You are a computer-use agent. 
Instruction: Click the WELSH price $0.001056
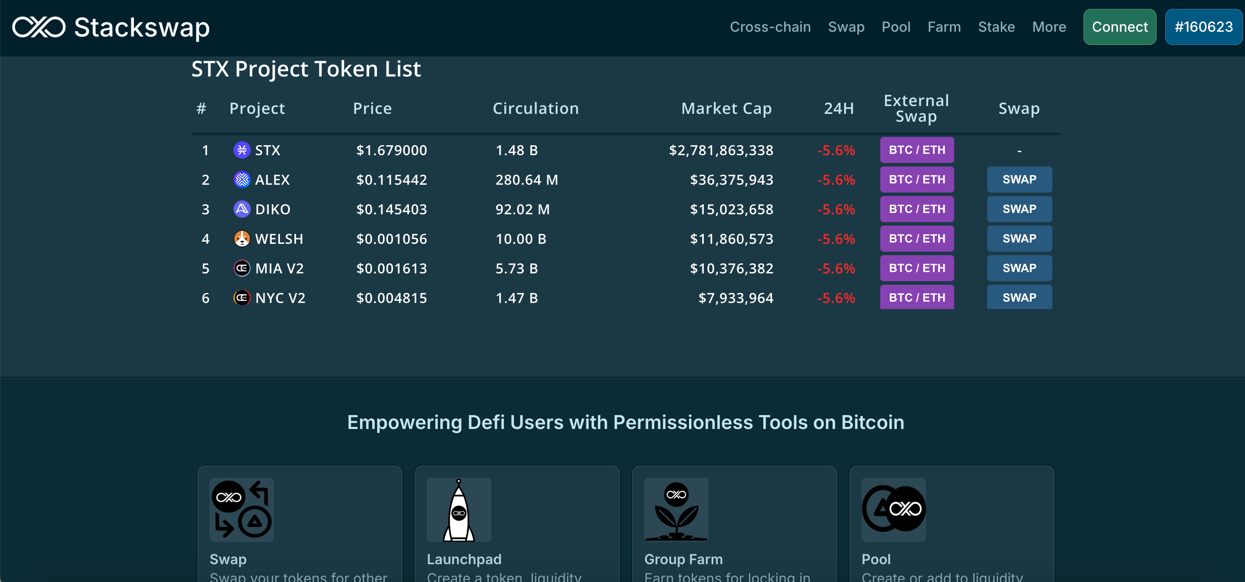click(x=392, y=239)
